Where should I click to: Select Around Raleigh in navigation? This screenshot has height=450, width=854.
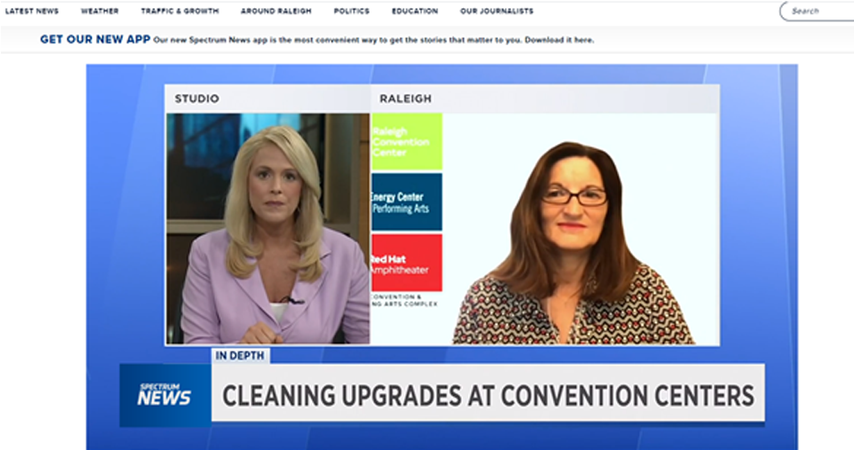click(x=276, y=11)
